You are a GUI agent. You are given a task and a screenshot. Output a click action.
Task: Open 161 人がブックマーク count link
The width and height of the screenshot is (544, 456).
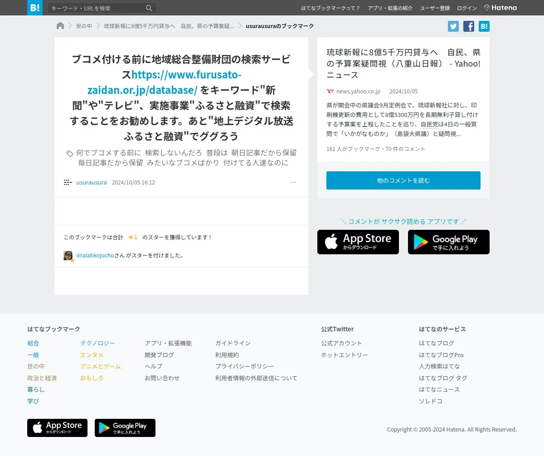pyautogui.click(x=353, y=149)
